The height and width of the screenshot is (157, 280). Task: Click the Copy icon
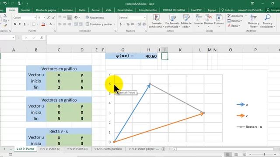tap(5, 20)
